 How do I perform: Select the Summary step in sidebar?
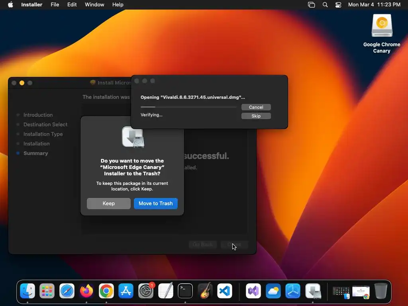pos(35,153)
